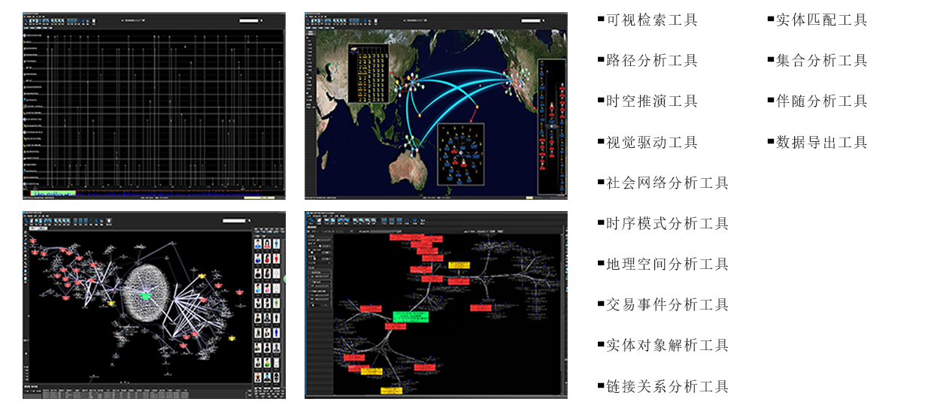Image resolution: width=928 pixels, height=408 pixels.
Task: Open the 数据导出工具 item
Action: tap(821, 143)
